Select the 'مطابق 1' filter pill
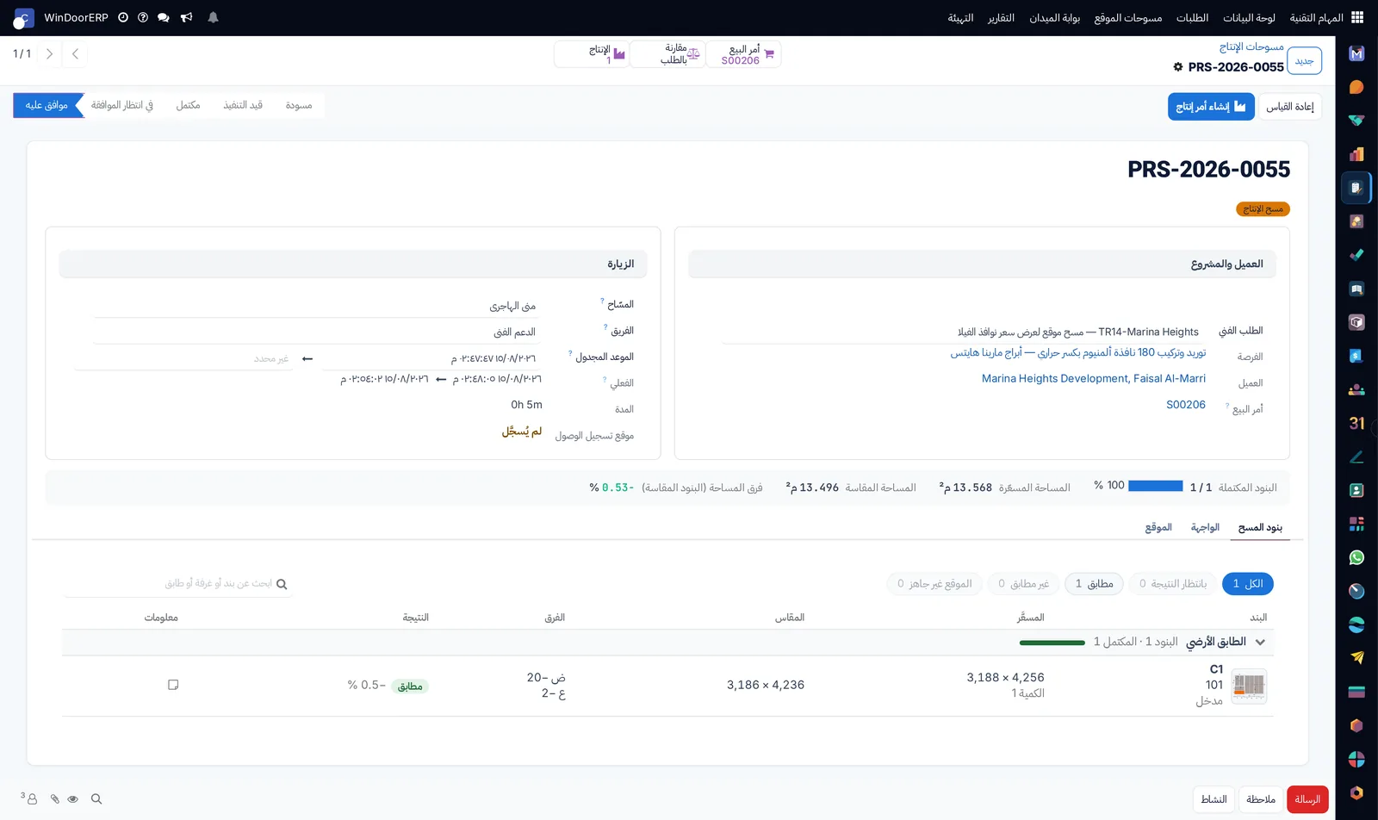This screenshot has width=1378, height=820. (x=1094, y=583)
